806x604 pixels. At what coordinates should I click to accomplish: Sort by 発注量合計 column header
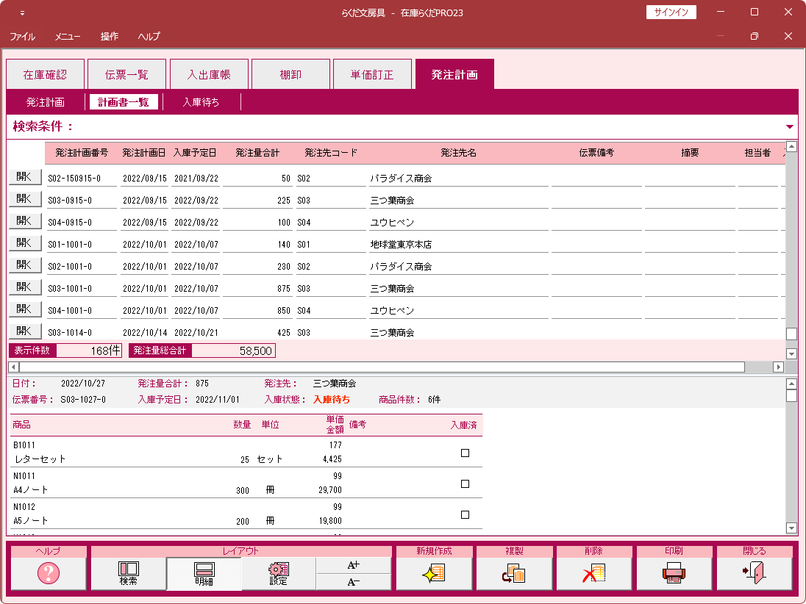click(x=257, y=153)
